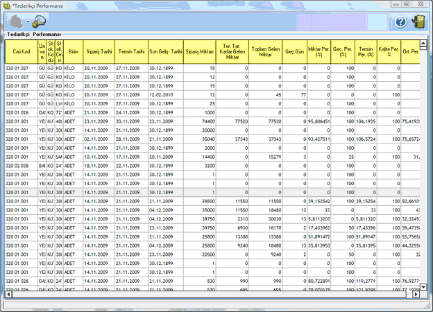Click the cell showing 51,891472
The height and width of the screenshot is (312, 433).
click(x=319, y=236)
